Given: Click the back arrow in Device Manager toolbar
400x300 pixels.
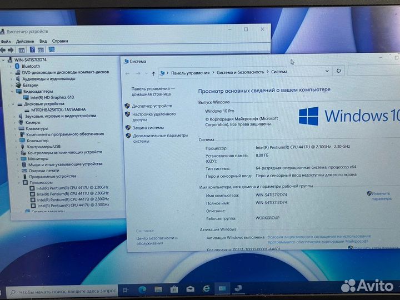Looking at the screenshot, I should 3,50.
